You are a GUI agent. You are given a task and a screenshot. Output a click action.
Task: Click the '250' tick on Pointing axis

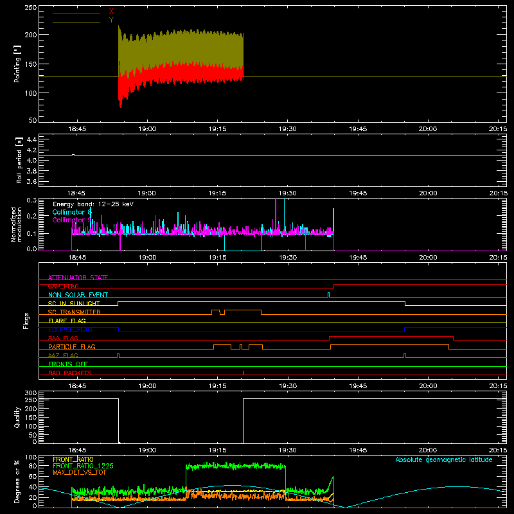click(31, 7)
